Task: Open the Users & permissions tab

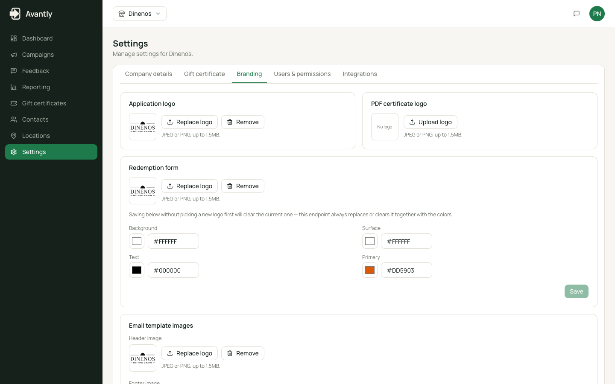Action: (x=302, y=74)
